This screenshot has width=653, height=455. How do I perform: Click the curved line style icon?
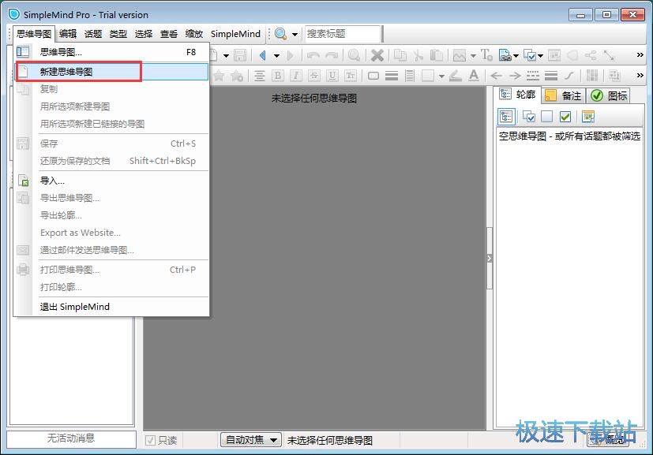569,76
